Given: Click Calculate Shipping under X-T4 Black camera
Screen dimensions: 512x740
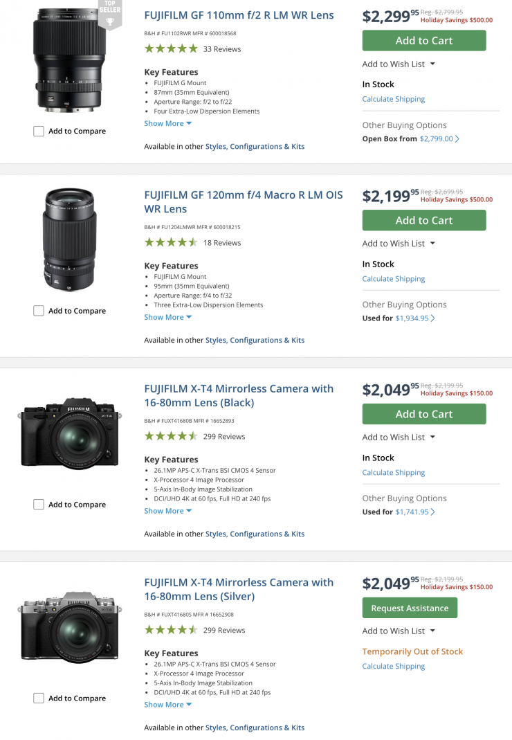Looking at the screenshot, I should pos(394,473).
